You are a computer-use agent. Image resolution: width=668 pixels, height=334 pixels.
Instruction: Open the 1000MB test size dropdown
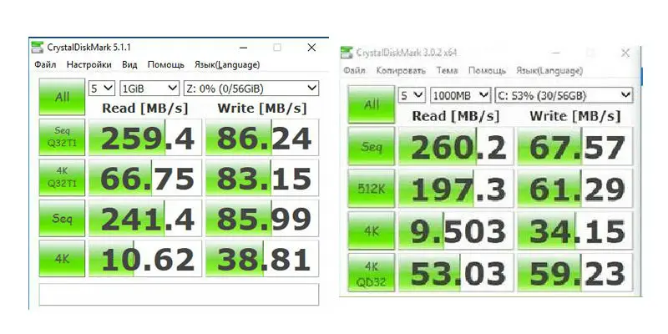(x=460, y=95)
